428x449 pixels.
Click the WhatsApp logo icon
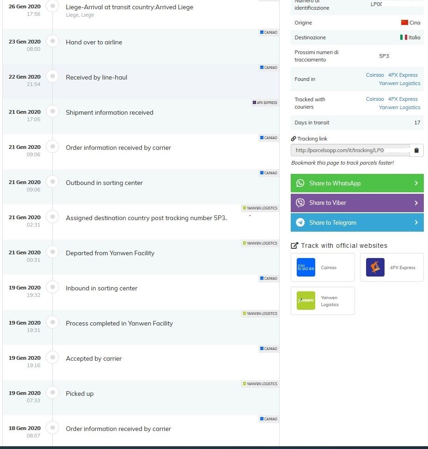(300, 183)
